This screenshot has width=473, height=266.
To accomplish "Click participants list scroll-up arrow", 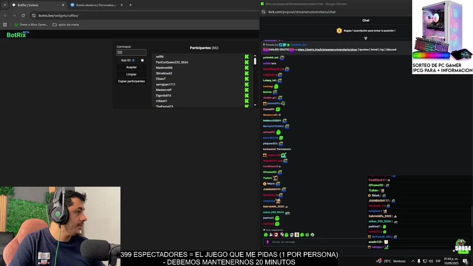I will click(x=255, y=56).
